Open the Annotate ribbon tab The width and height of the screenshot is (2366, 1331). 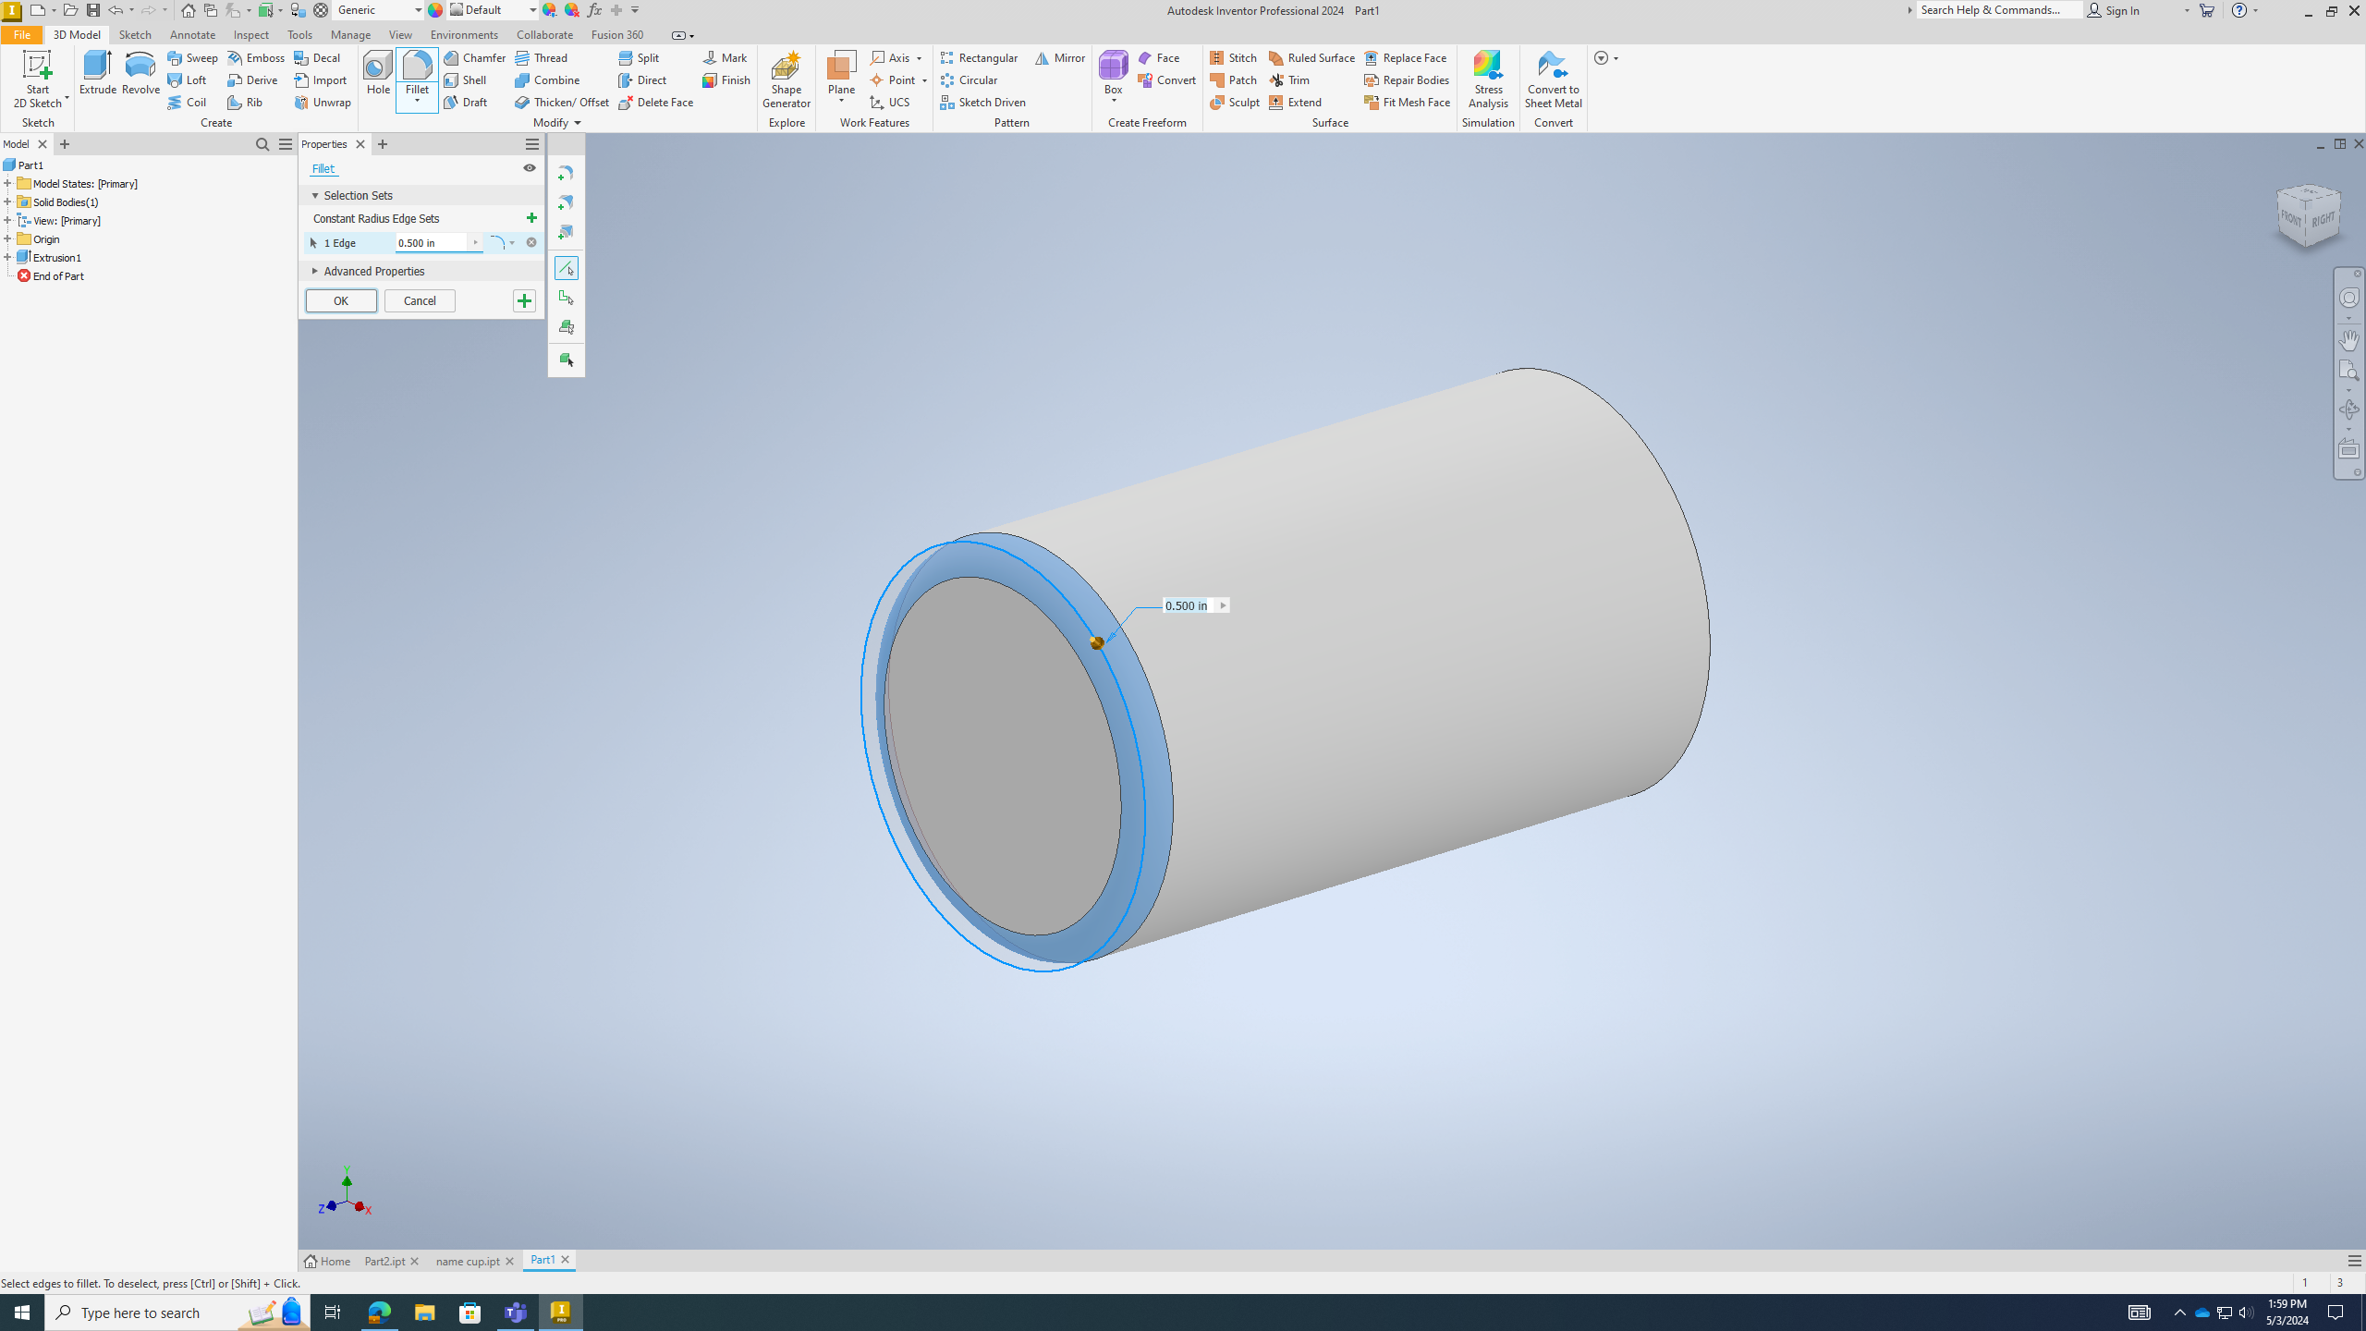pyautogui.click(x=192, y=34)
